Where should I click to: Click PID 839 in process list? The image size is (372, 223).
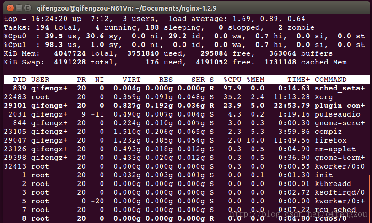click(x=20, y=88)
